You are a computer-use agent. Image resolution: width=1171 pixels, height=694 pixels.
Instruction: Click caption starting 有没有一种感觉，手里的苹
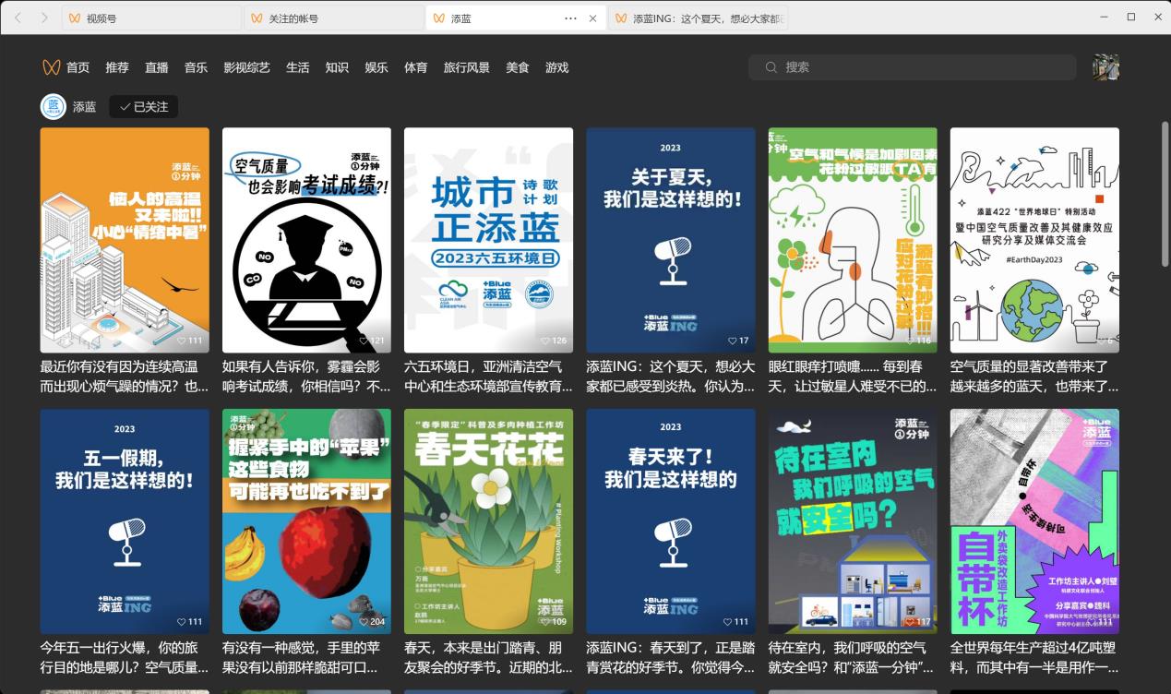click(x=306, y=658)
